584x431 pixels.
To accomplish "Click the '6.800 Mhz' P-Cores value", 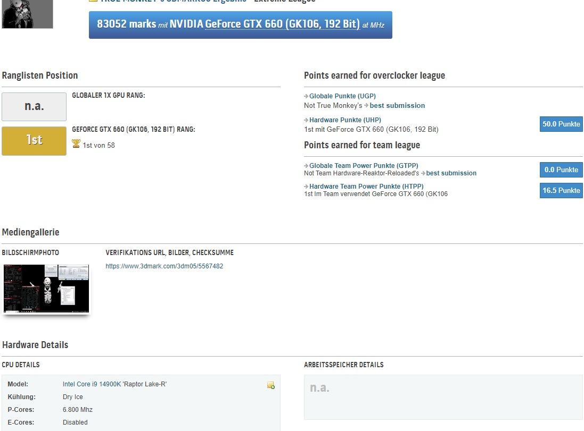I will click(x=78, y=409).
